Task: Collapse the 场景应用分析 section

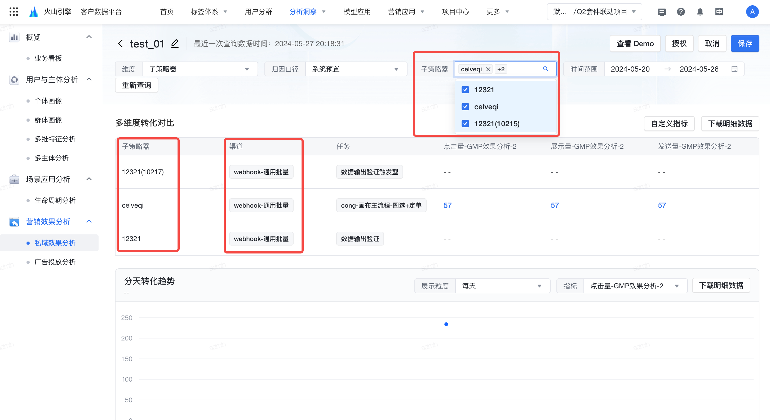Action: click(x=89, y=179)
